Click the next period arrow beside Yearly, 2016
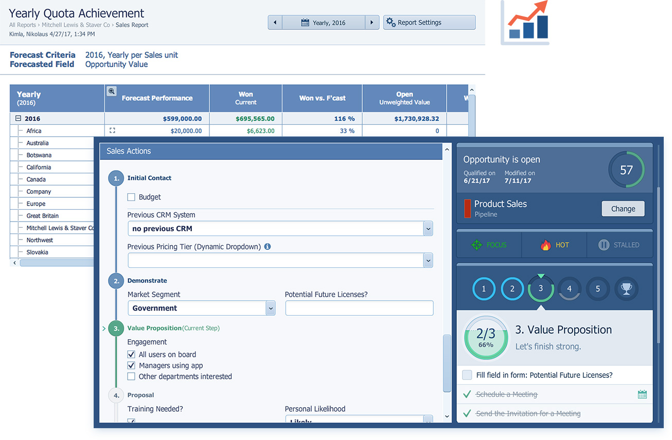 [x=372, y=23]
